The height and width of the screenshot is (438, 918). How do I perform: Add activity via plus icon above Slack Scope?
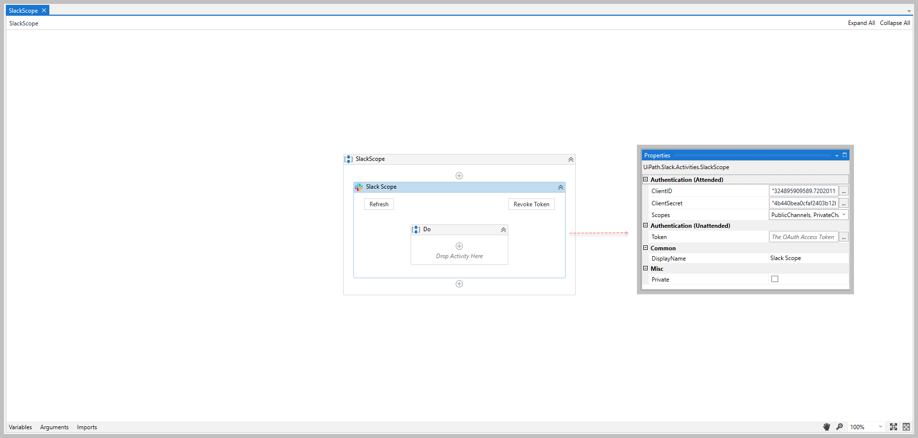[459, 175]
